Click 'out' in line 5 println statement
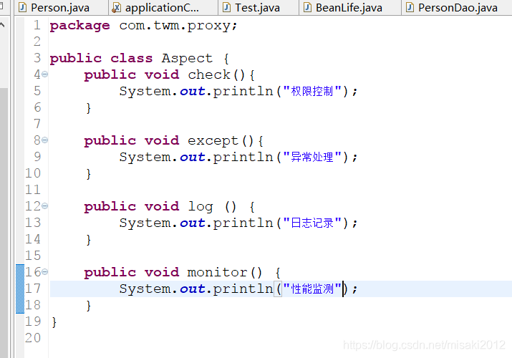The width and height of the screenshot is (512, 358). 193,91
